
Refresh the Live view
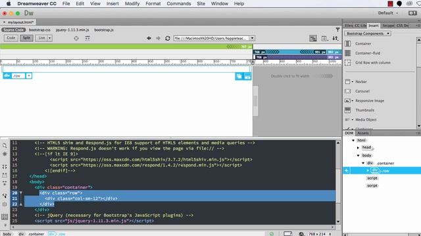pos(168,38)
